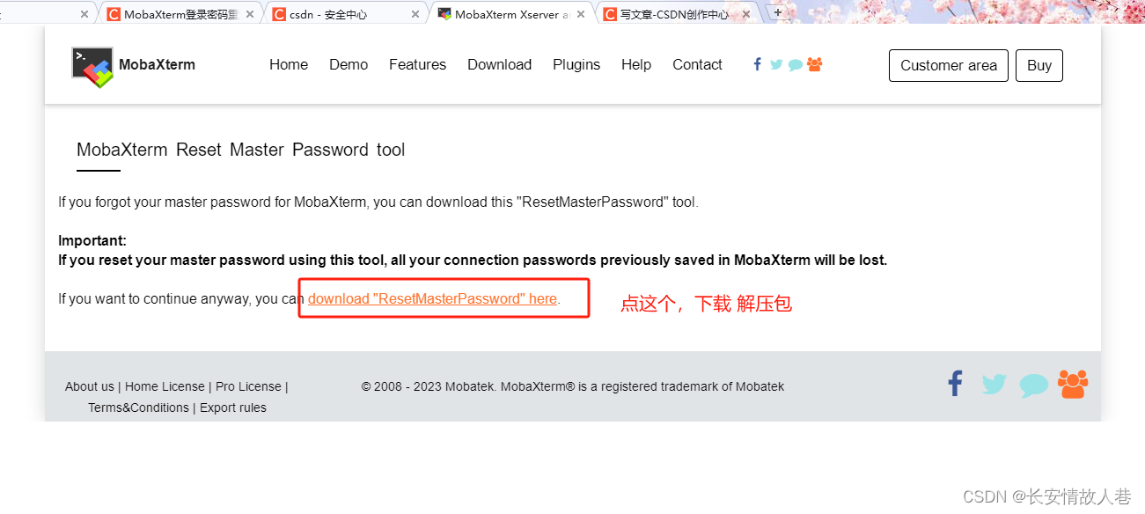This screenshot has height=514, width=1145.
Task: Click the orange community icon in header
Action: click(814, 64)
